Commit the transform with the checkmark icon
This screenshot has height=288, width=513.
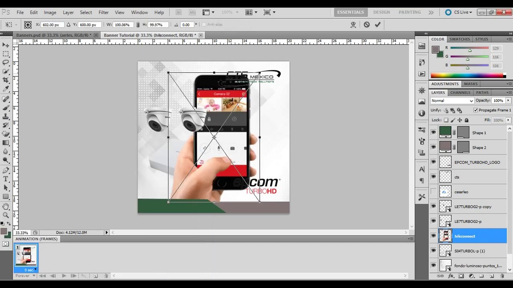(x=378, y=24)
